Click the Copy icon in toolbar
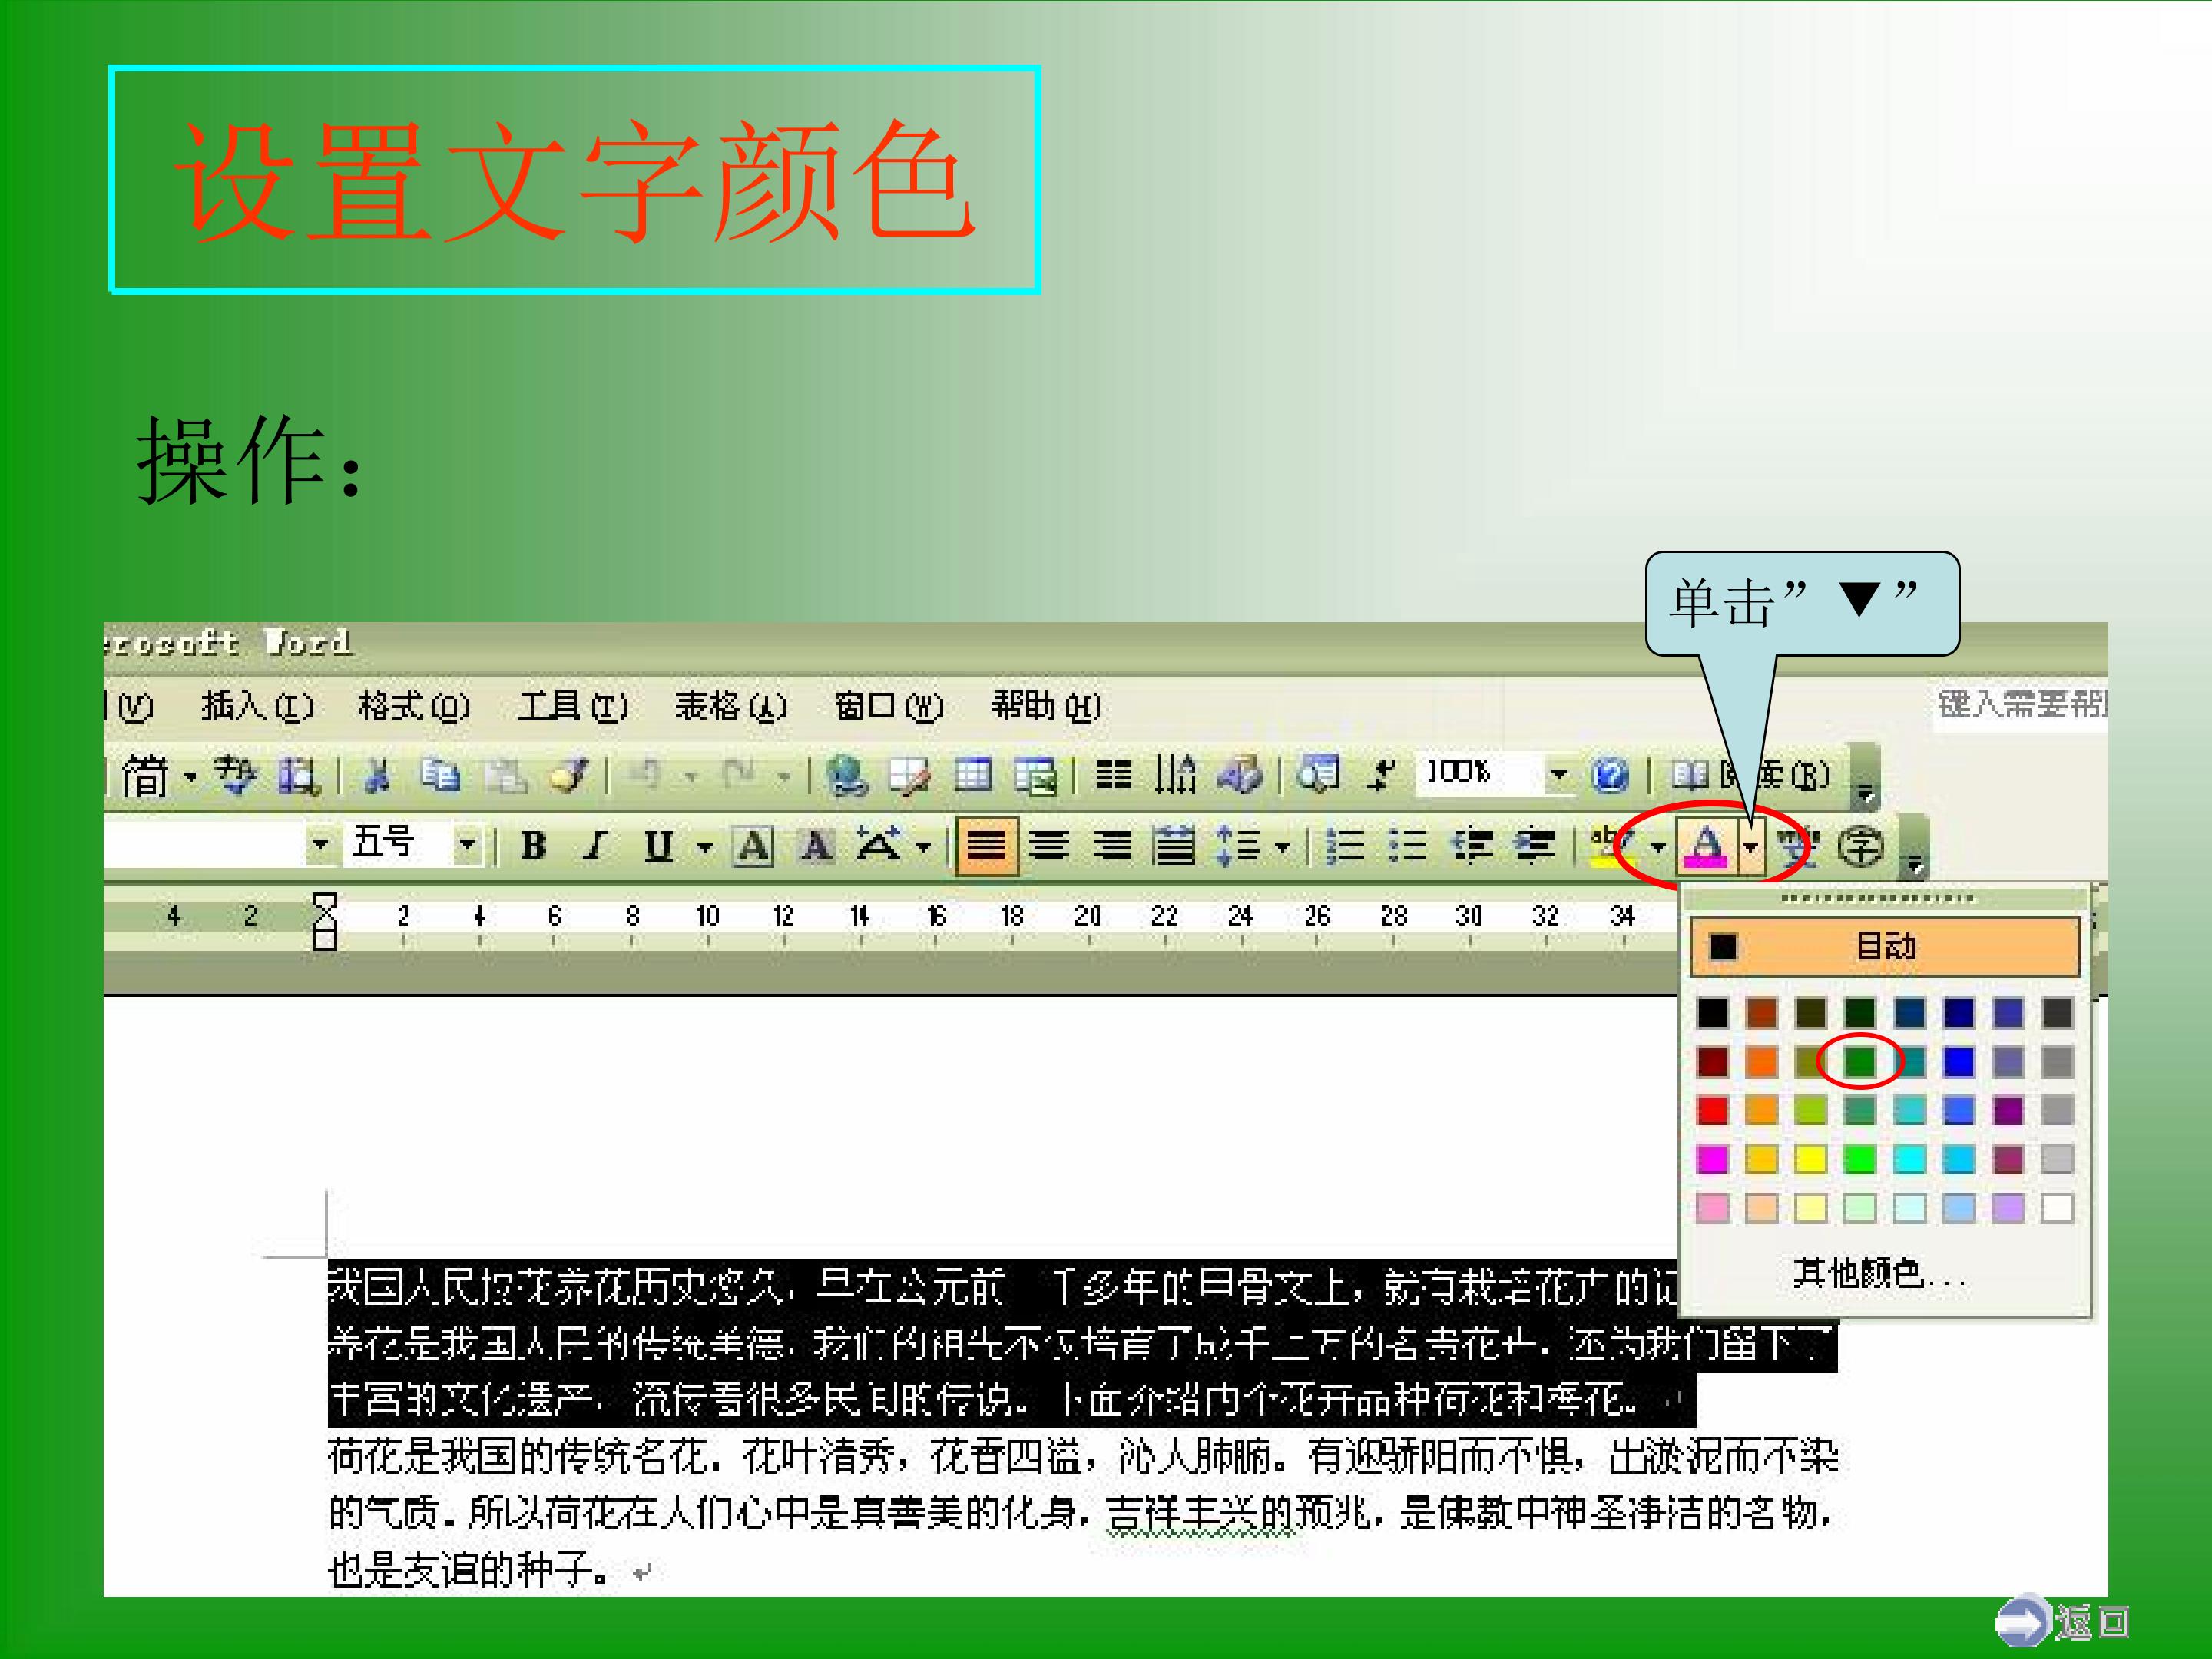The height and width of the screenshot is (1659, 2212). click(440, 775)
